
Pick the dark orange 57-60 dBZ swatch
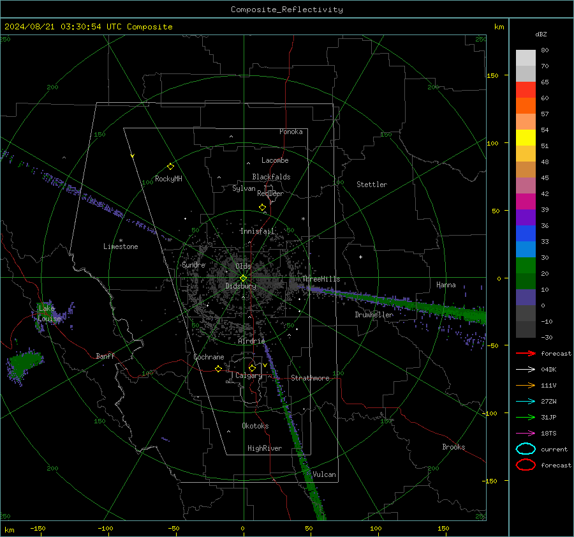[x=526, y=106]
